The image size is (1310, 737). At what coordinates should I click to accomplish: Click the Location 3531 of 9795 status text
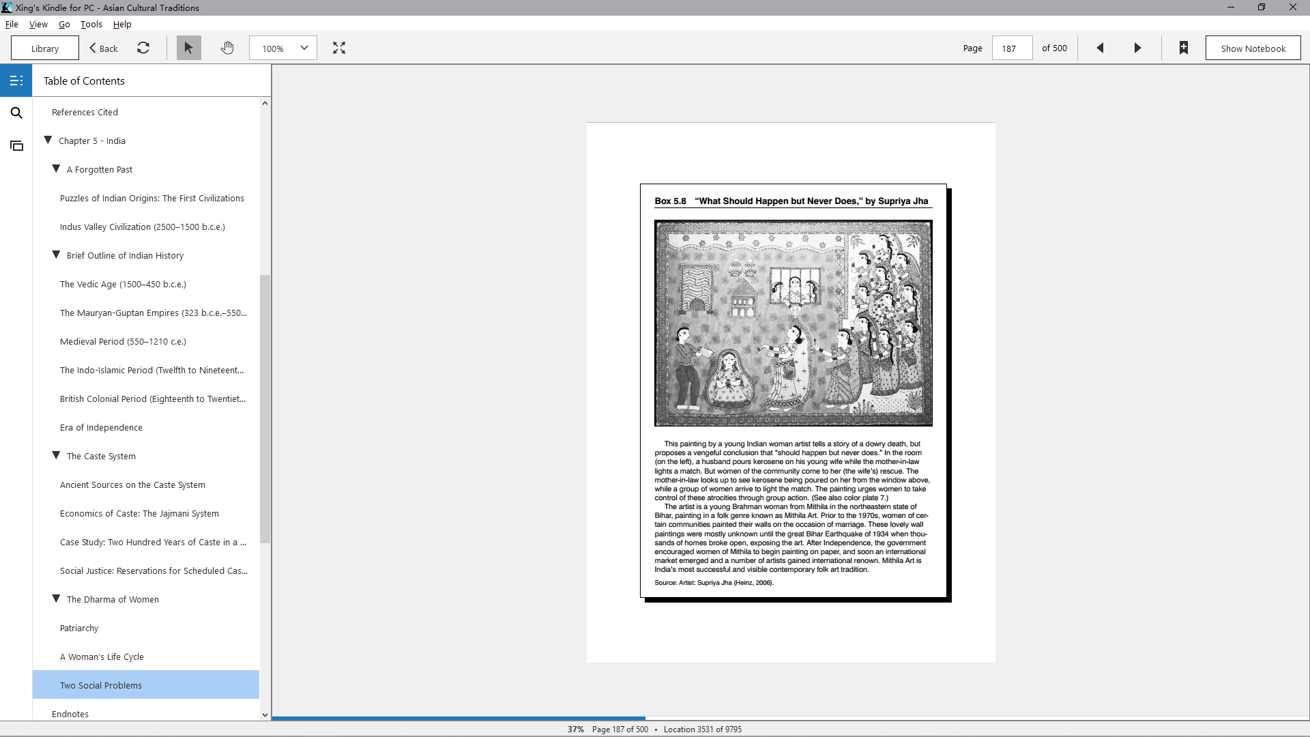[703, 729]
